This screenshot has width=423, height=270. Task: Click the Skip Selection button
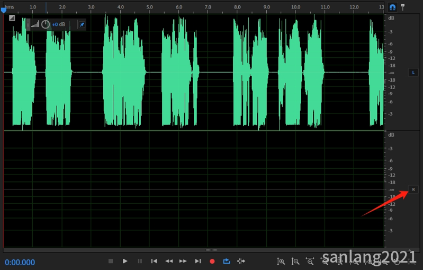(241, 261)
